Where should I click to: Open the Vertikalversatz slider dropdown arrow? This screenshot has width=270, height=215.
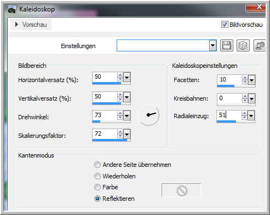[127, 97]
